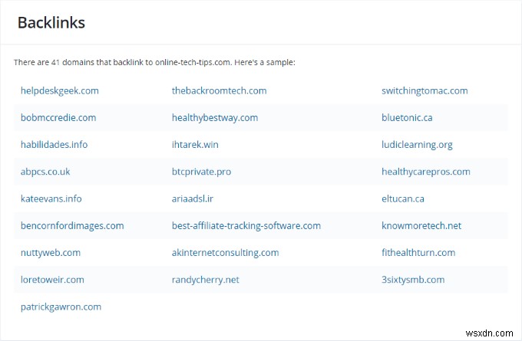Click the bobmccredie.com link
This screenshot has width=522, height=341.
tap(58, 118)
